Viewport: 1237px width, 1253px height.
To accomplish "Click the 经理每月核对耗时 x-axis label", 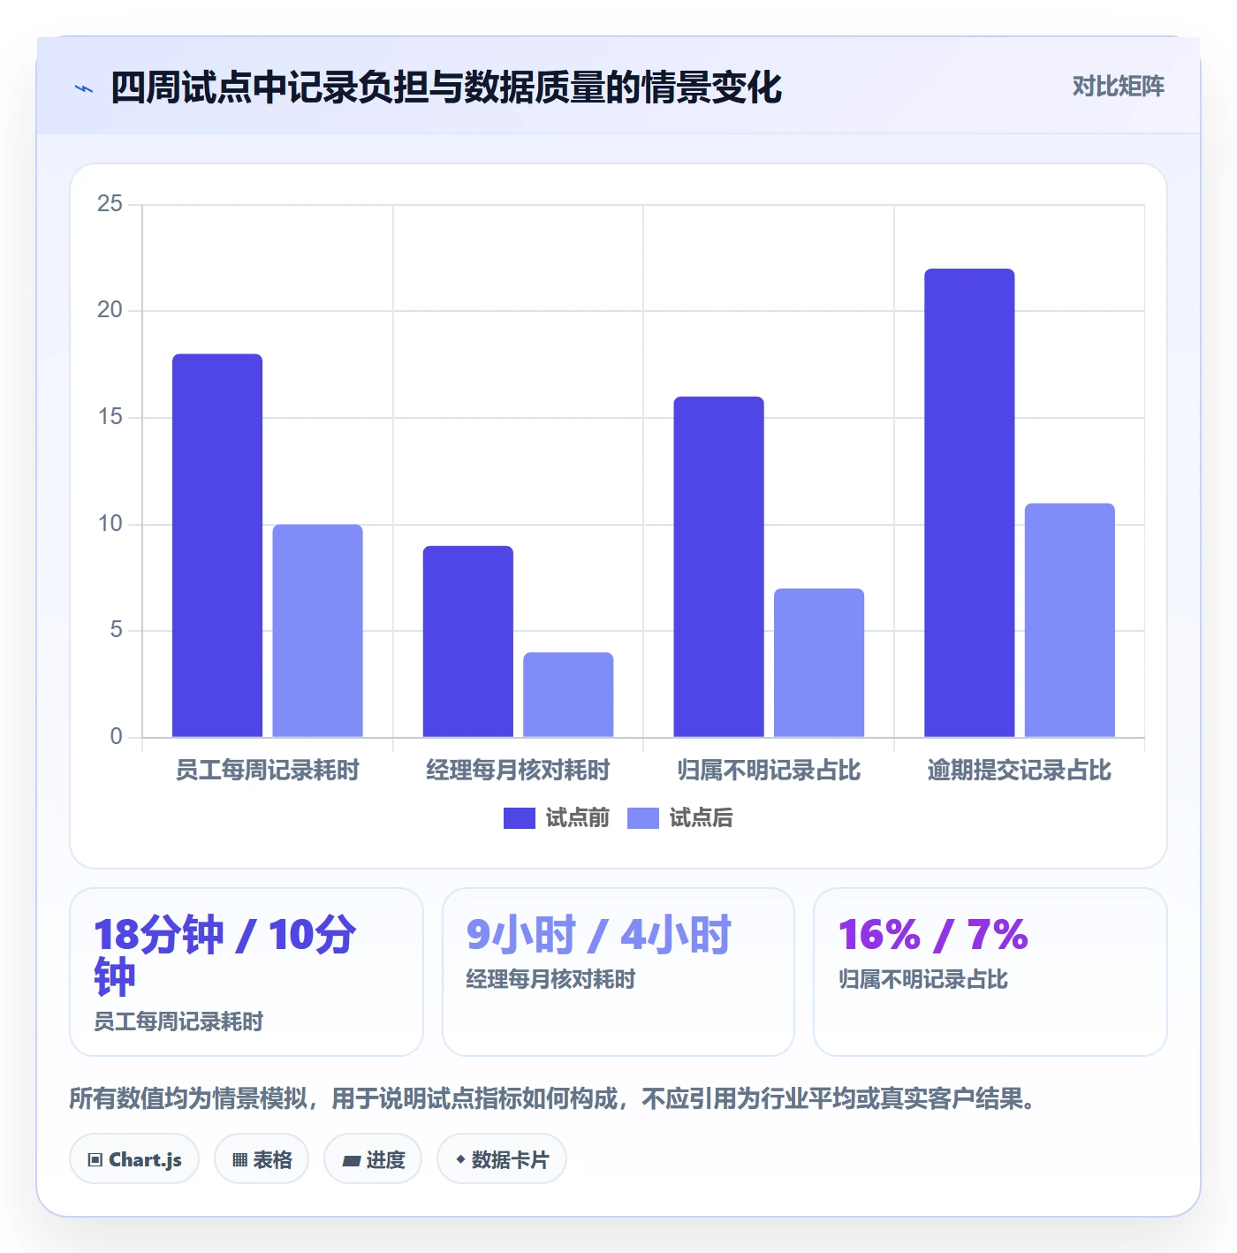I will 519,771.
